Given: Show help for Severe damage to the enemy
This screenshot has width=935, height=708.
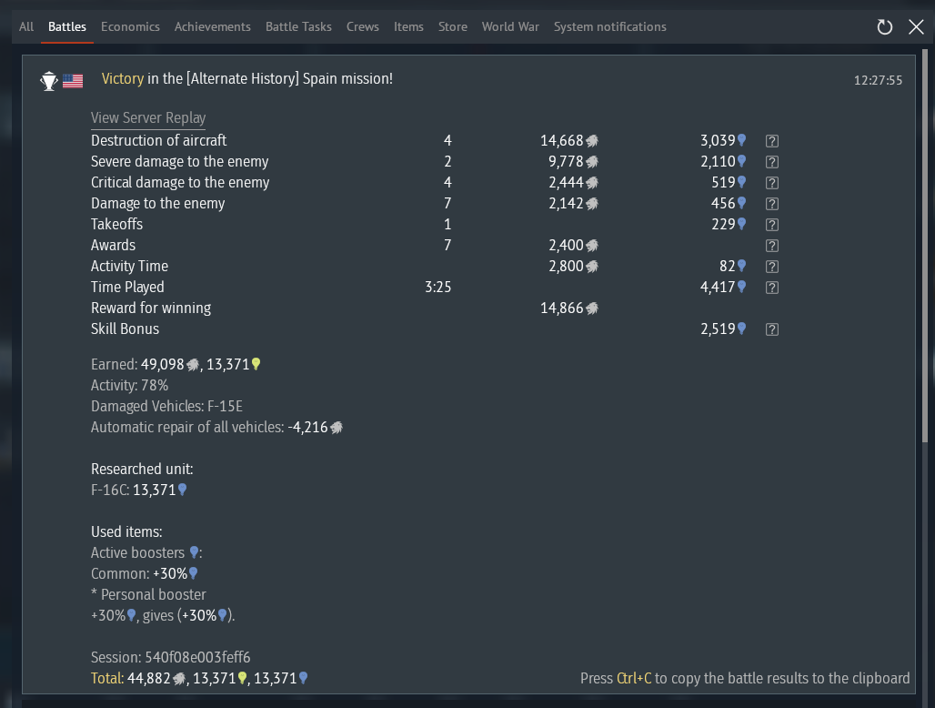Looking at the screenshot, I should [771, 162].
